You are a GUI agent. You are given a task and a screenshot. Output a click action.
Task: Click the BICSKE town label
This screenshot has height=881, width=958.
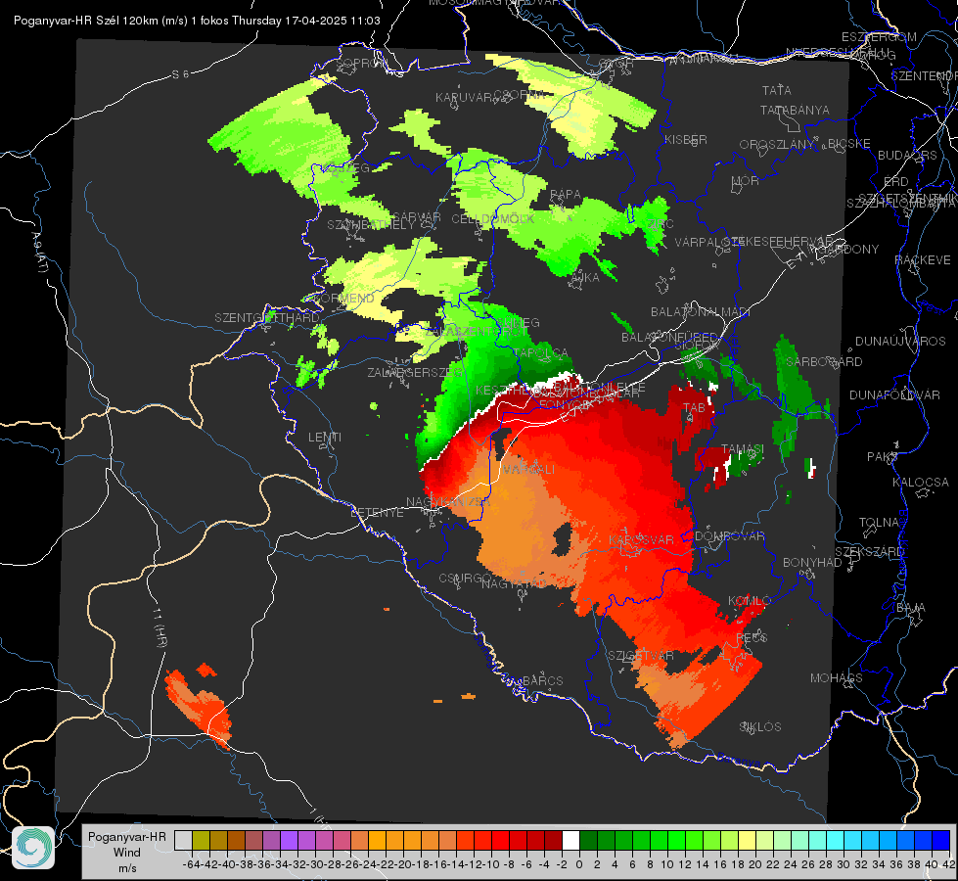848,144
